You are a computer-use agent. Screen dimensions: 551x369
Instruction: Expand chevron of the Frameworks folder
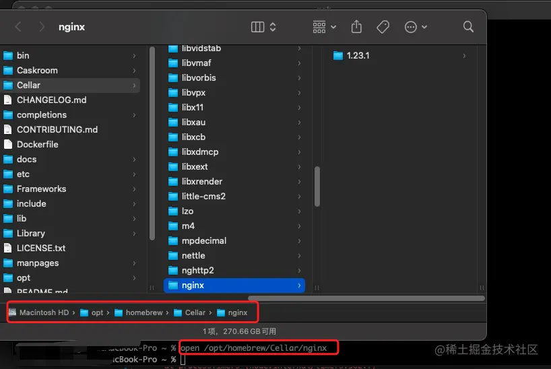(134, 189)
